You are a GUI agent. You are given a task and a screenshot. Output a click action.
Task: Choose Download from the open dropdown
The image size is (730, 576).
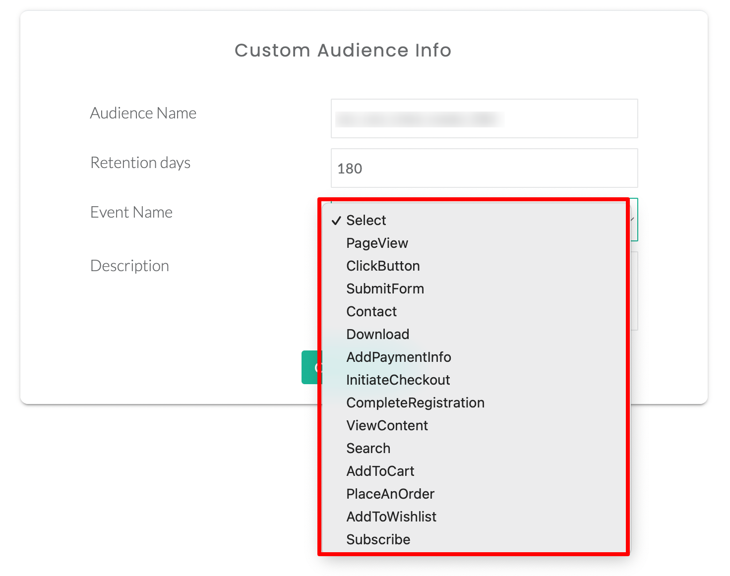coord(377,334)
